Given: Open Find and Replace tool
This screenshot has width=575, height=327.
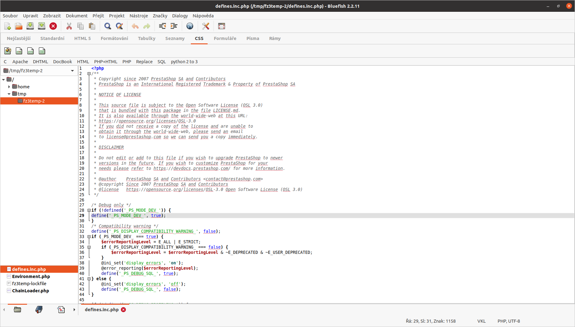Looking at the screenshot, I should pyautogui.click(x=119, y=26).
